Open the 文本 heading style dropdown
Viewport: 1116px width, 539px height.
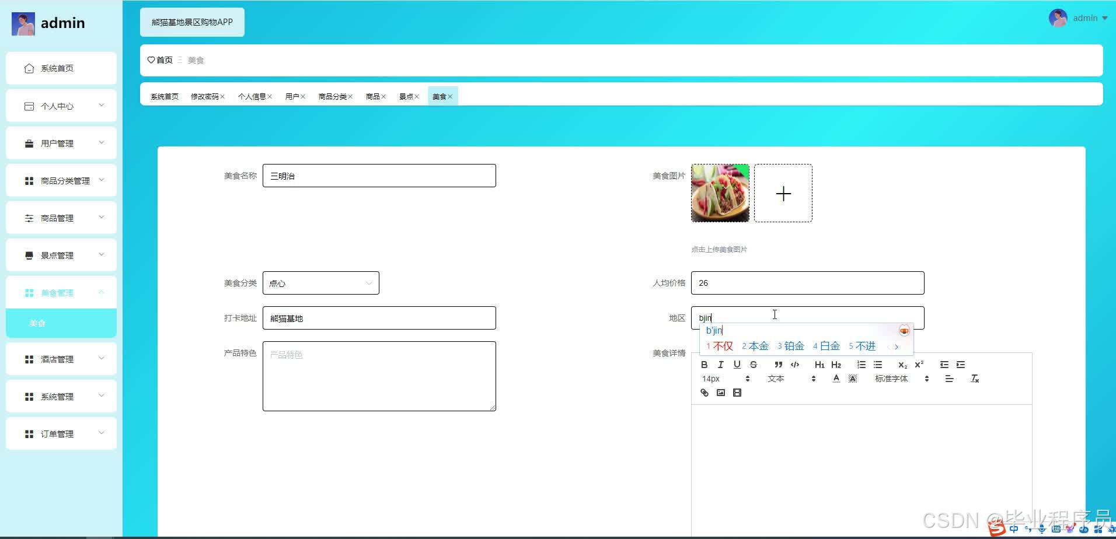pyautogui.click(x=791, y=379)
